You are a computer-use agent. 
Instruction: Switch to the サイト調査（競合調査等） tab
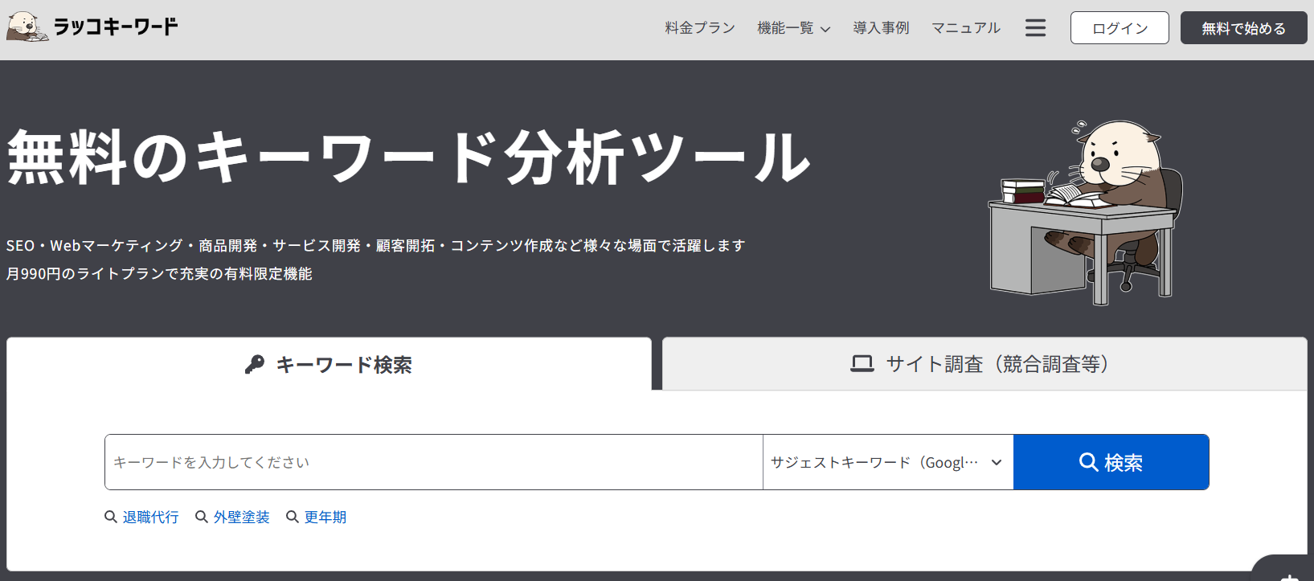tap(984, 364)
